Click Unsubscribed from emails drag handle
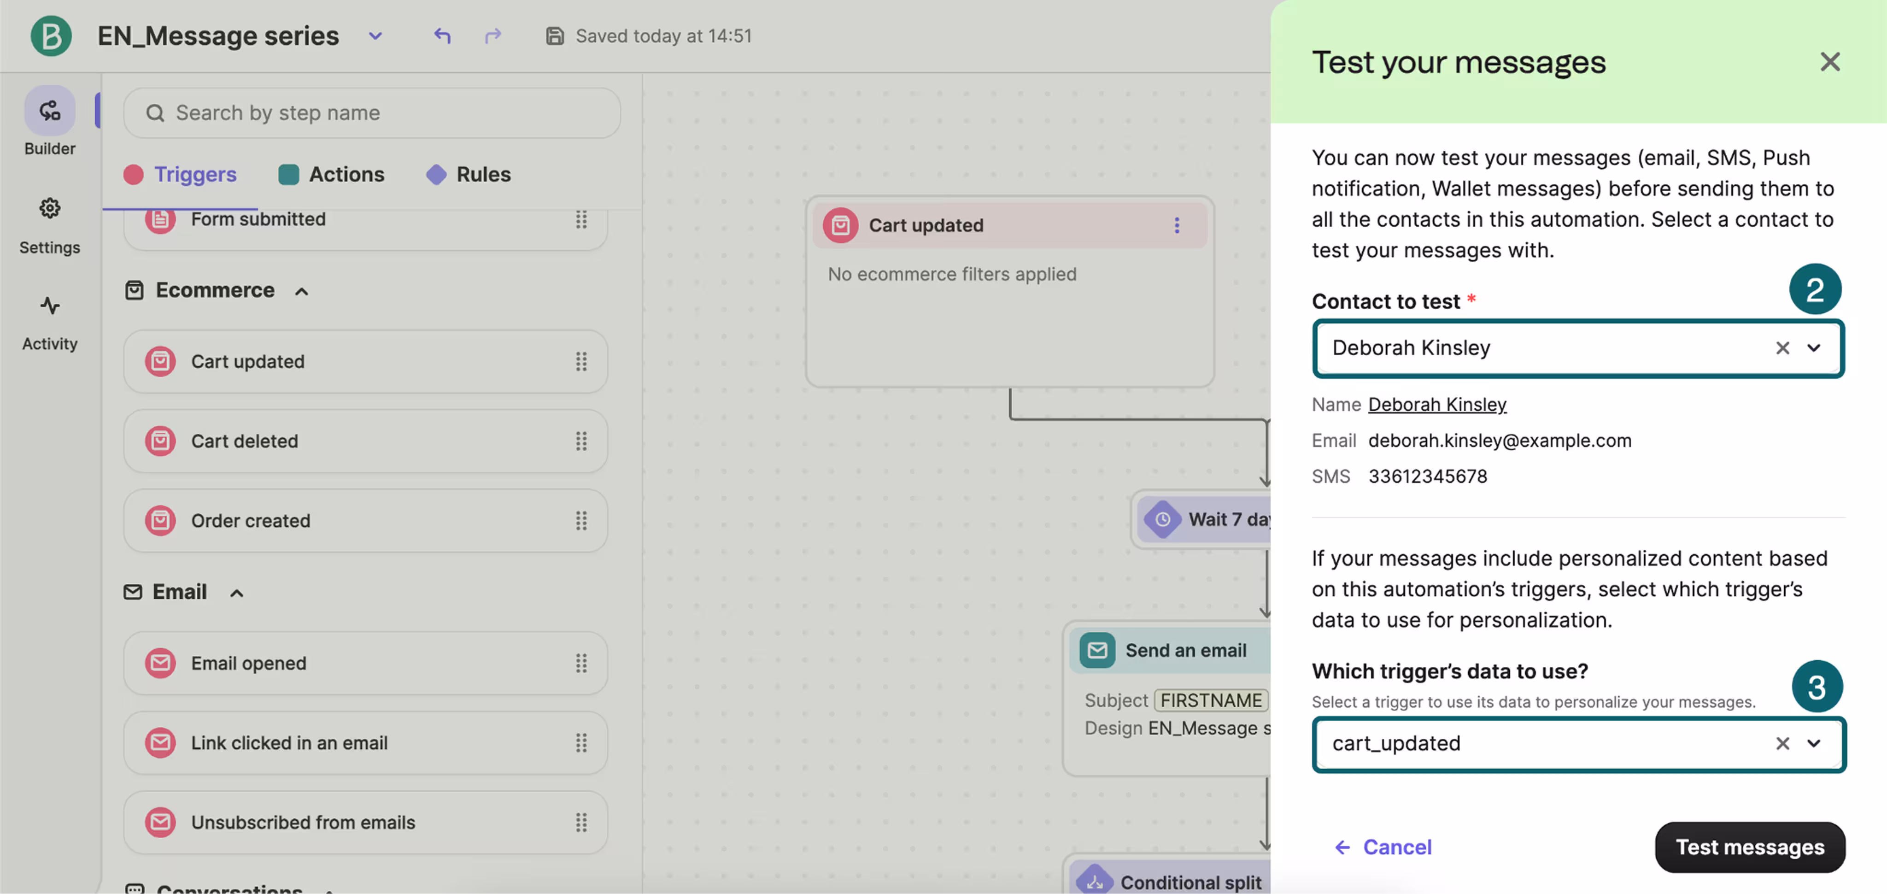This screenshot has height=894, width=1887. [581, 822]
